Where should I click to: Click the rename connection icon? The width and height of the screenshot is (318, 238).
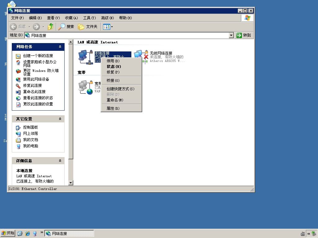click(x=18, y=92)
